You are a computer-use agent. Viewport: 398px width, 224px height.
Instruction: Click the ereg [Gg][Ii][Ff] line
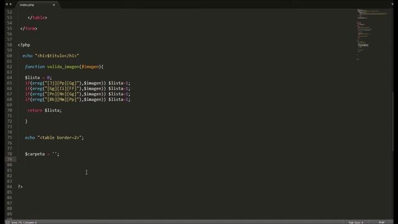(78, 88)
